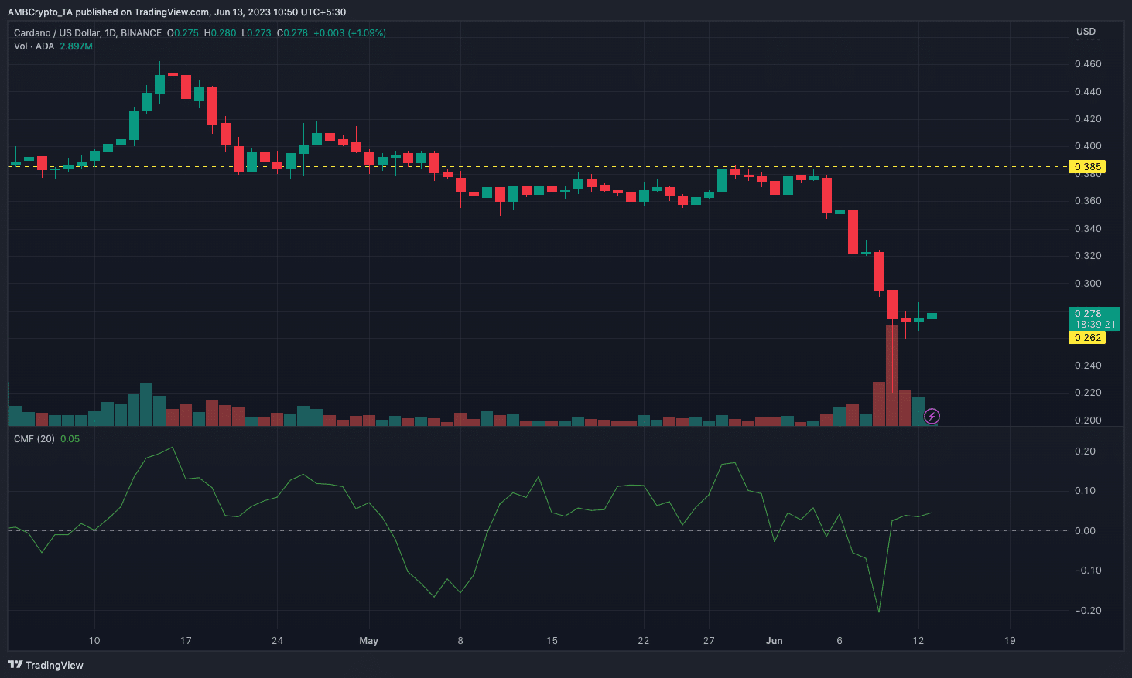Click the date 22 on time axis

click(x=644, y=641)
